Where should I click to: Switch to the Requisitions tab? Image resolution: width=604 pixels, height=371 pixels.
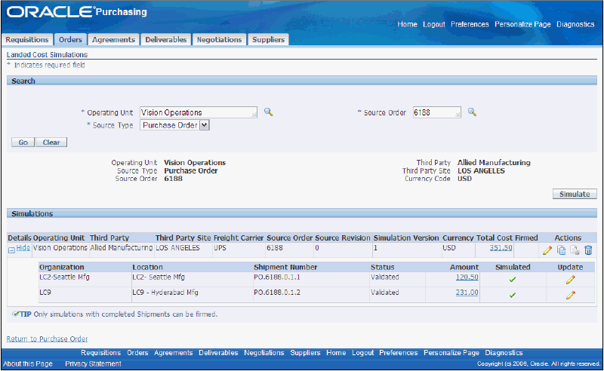click(x=27, y=40)
